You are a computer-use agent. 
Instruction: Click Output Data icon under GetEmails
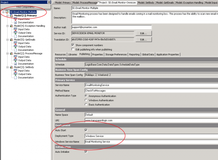coord(16,47)
